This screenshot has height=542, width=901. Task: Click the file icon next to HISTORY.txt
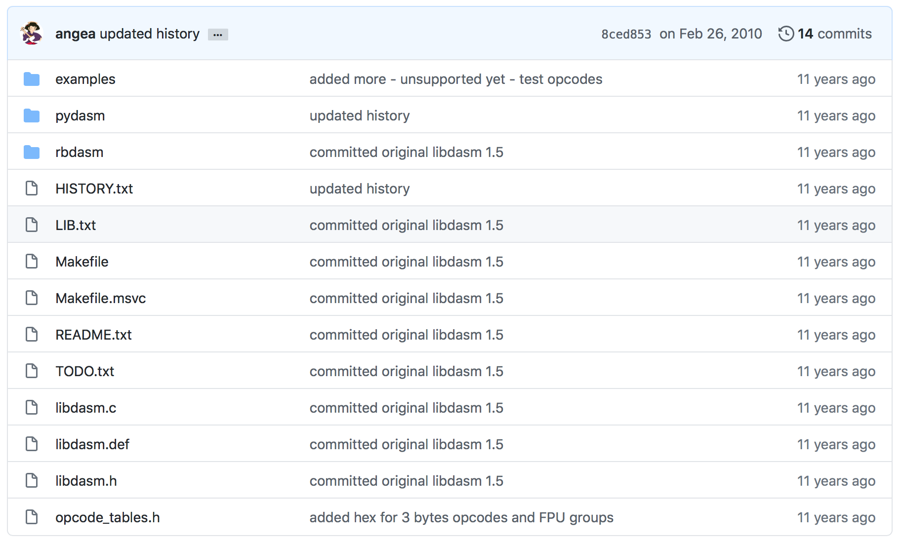click(x=31, y=188)
